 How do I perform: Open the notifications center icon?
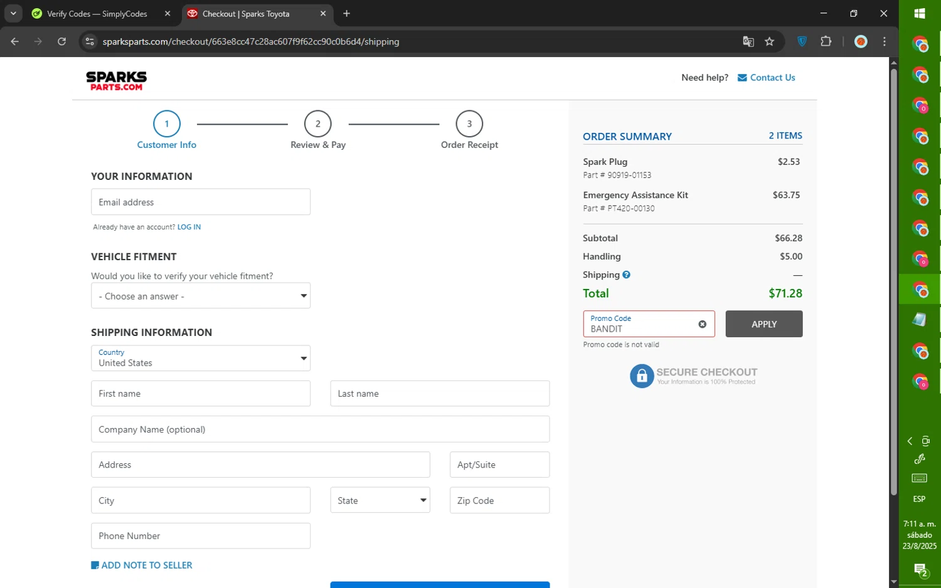point(920,570)
